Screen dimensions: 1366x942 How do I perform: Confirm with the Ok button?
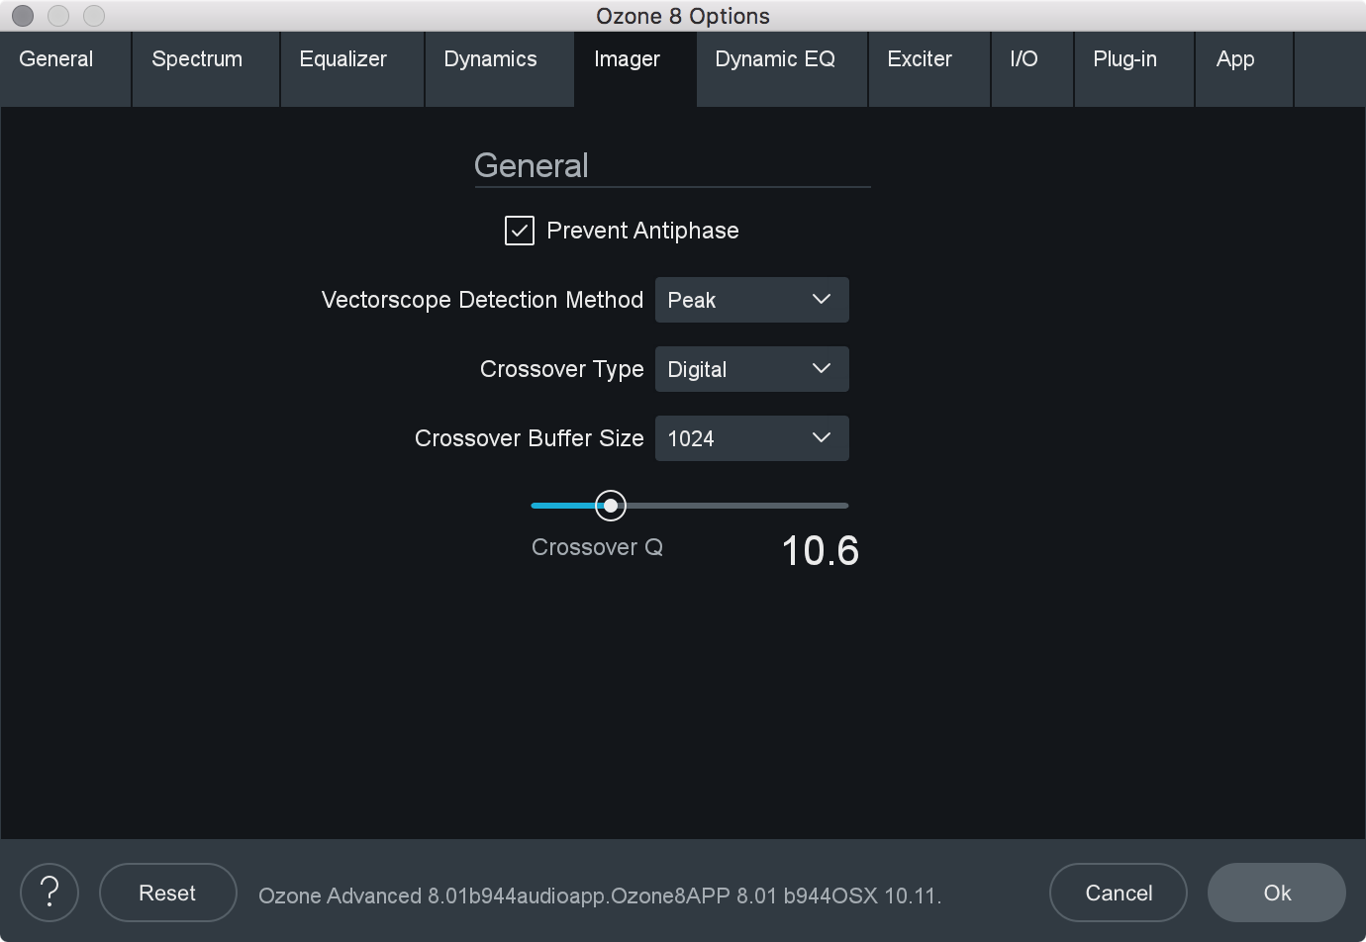coord(1277,893)
